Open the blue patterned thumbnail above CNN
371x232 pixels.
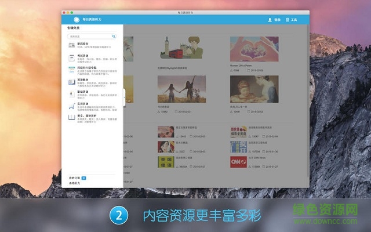pyautogui.click(x=238, y=147)
